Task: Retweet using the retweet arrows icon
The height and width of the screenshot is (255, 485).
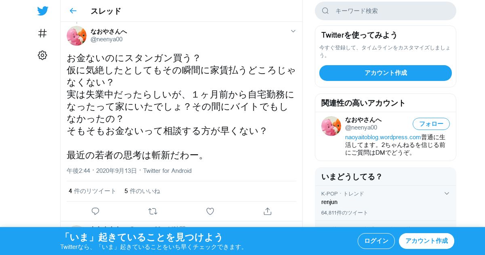Action: pos(153,211)
